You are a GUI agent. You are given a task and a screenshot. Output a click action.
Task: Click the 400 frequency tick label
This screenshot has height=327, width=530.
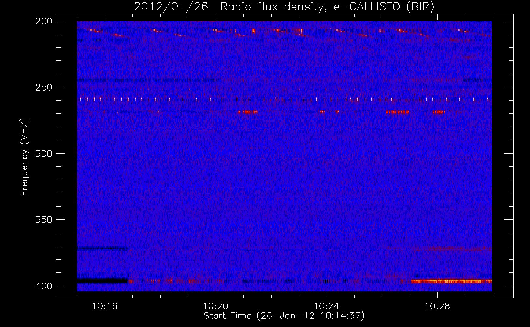point(44,286)
